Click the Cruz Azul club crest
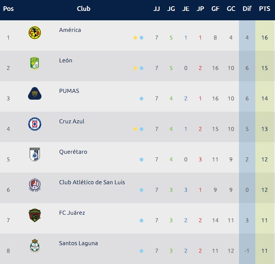Image resolution: width=275 pixels, height=264 pixels. click(x=35, y=124)
